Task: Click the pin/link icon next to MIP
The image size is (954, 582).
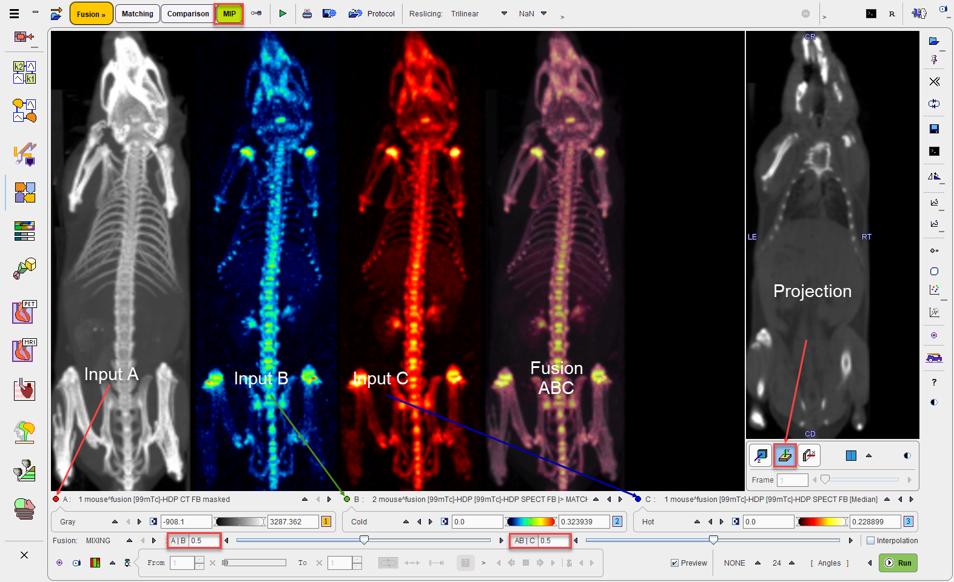Action: [257, 13]
